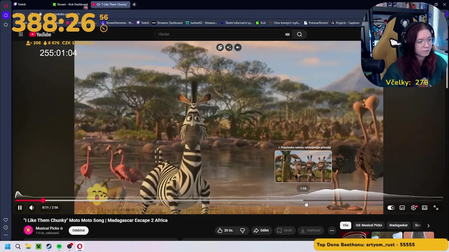Save video with Uložit button
Viewport: 449px width, 252px height.
284,230
